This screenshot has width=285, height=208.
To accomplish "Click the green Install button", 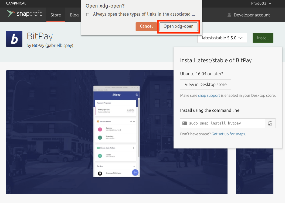I will (263, 38).
